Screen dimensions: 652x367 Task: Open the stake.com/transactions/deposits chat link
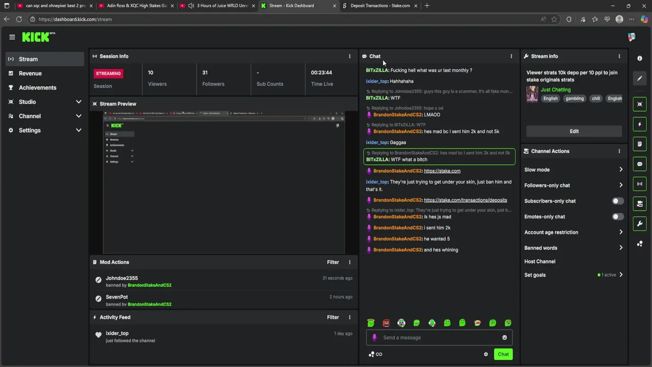465,200
